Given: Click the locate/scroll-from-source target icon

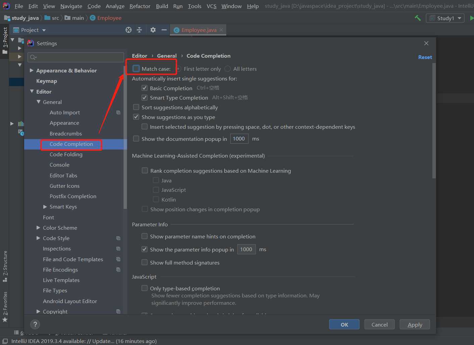Looking at the screenshot, I should [x=129, y=30].
